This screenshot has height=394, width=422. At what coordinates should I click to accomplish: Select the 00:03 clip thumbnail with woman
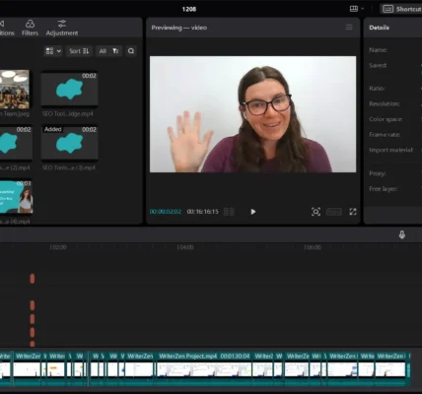point(16,196)
